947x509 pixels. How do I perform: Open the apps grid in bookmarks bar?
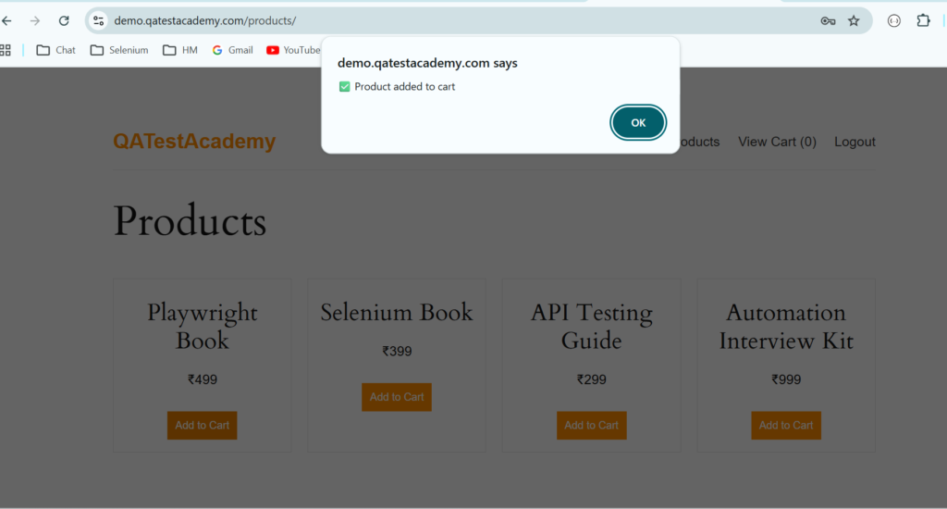(x=6, y=50)
